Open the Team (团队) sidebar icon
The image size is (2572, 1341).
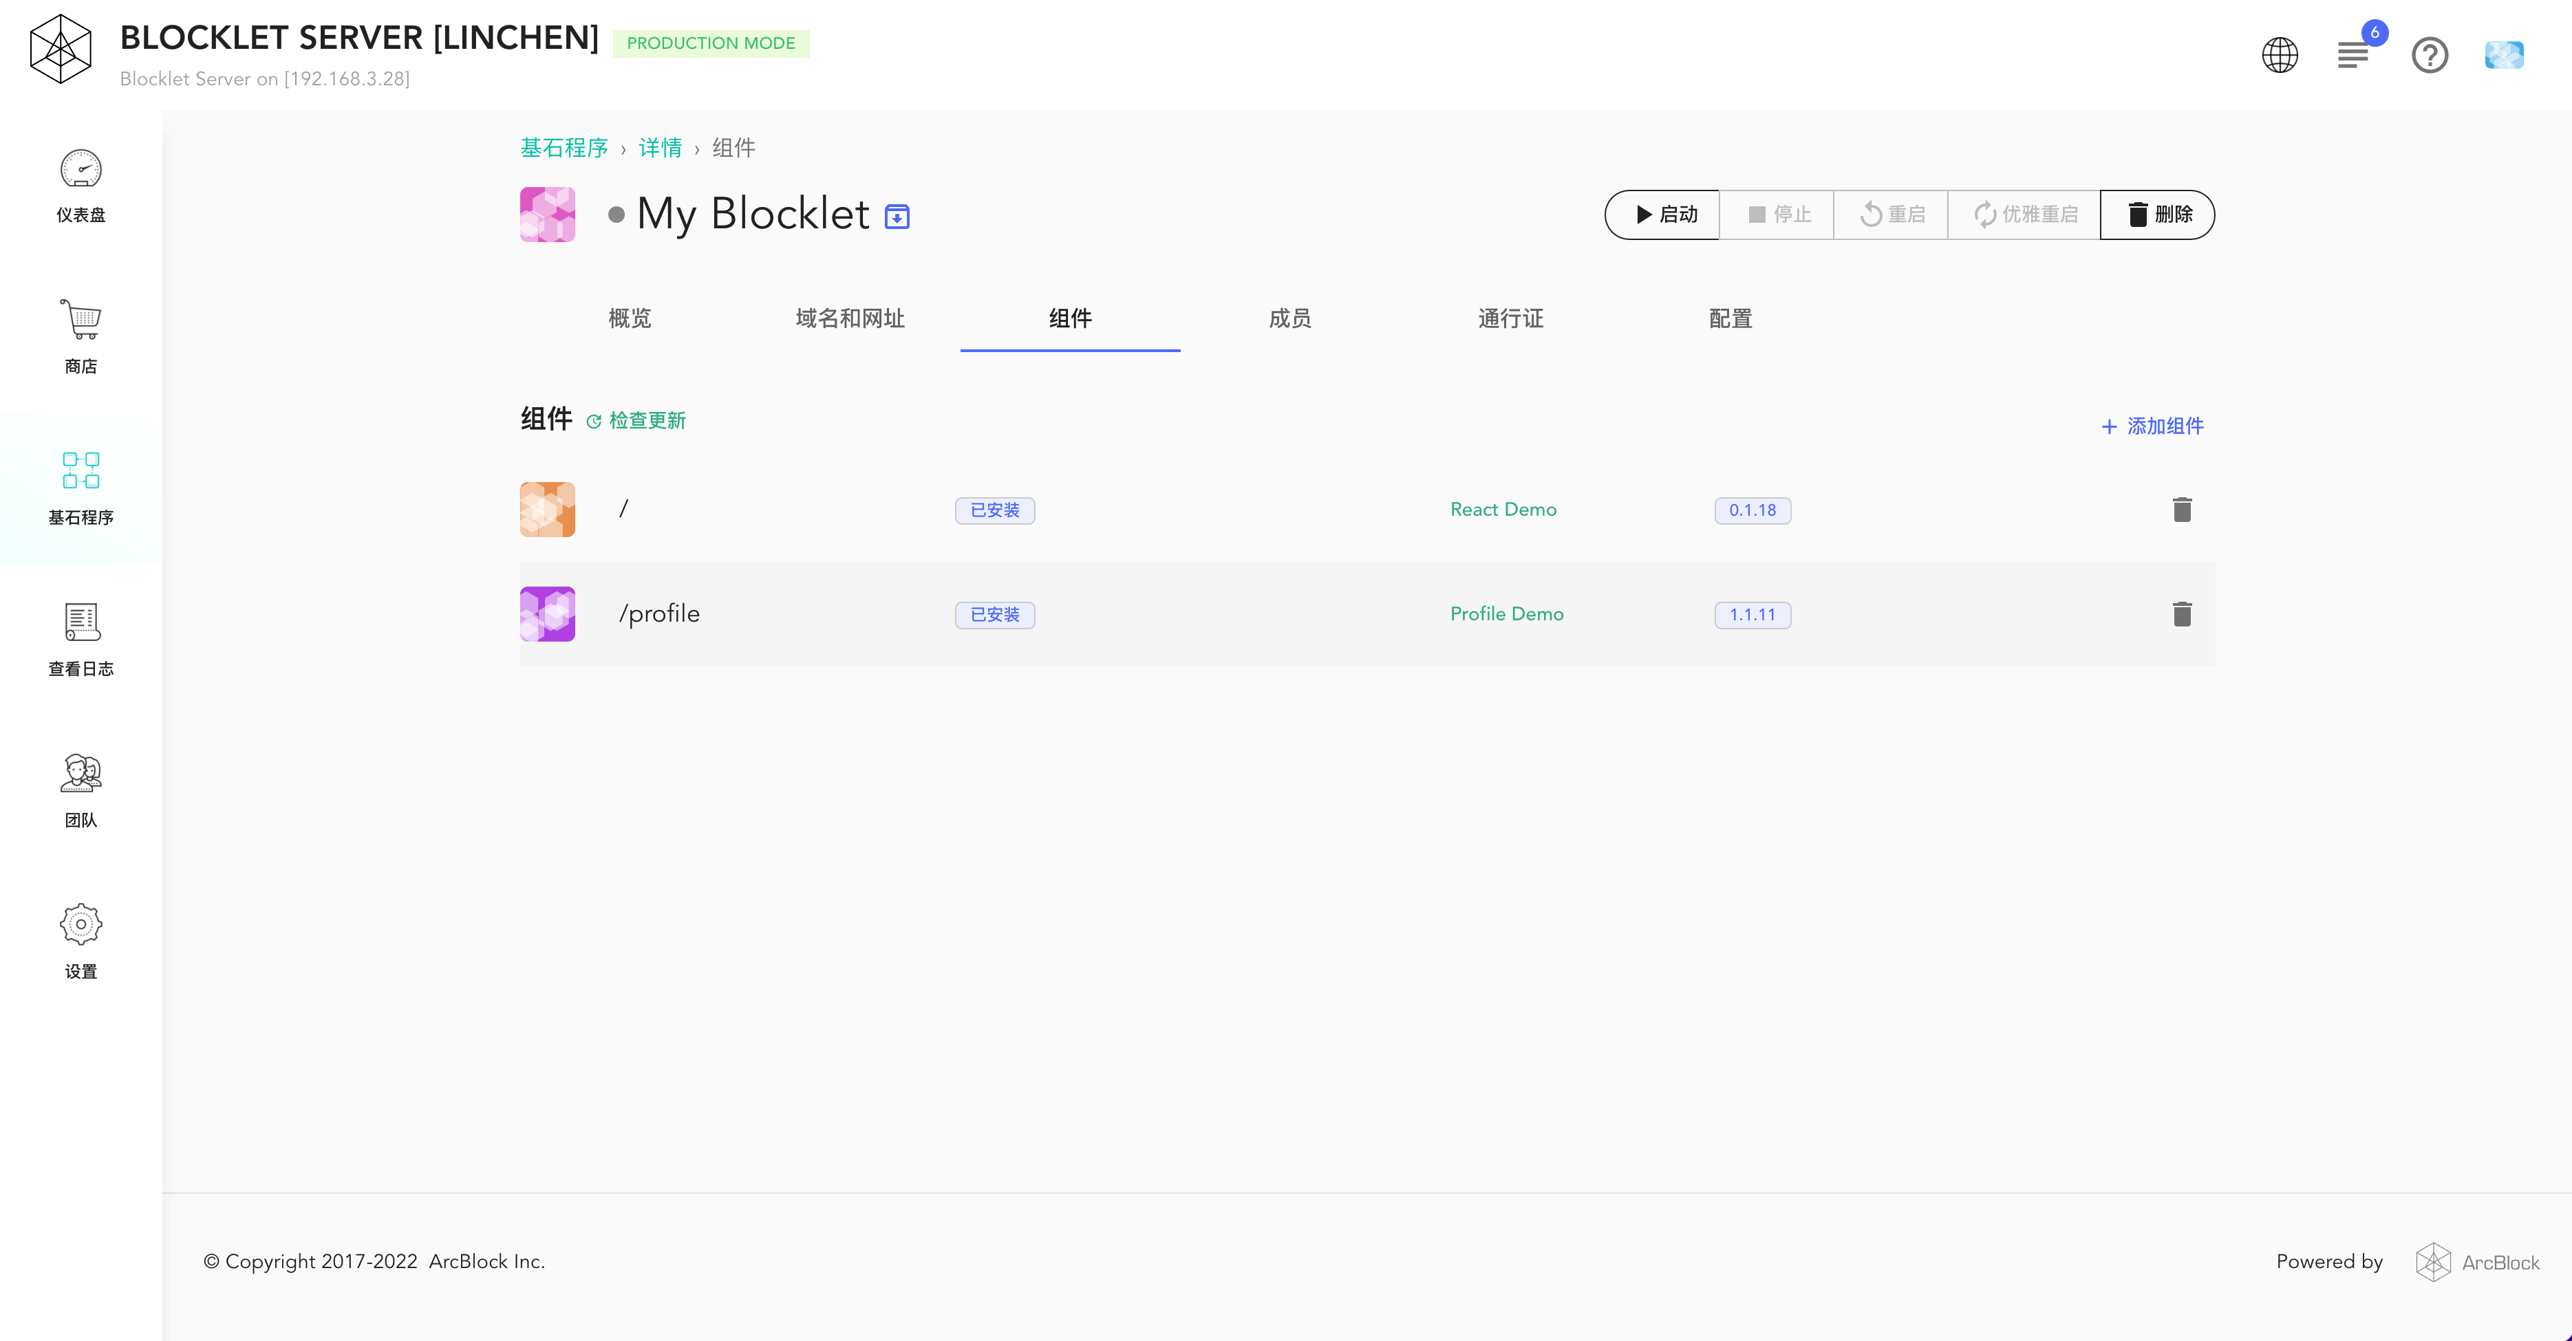pyautogui.click(x=81, y=773)
